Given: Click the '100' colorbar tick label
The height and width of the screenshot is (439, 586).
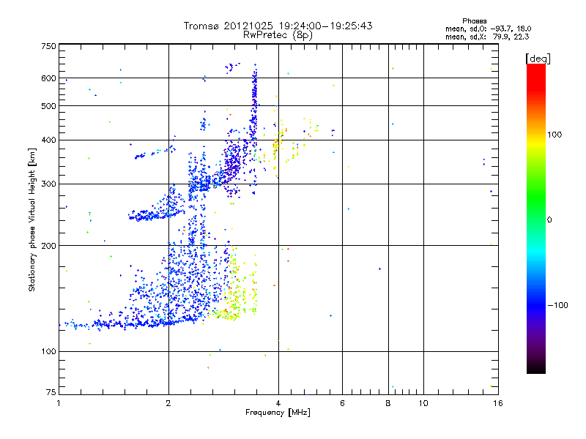Looking at the screenshot, I should point(555,135).
